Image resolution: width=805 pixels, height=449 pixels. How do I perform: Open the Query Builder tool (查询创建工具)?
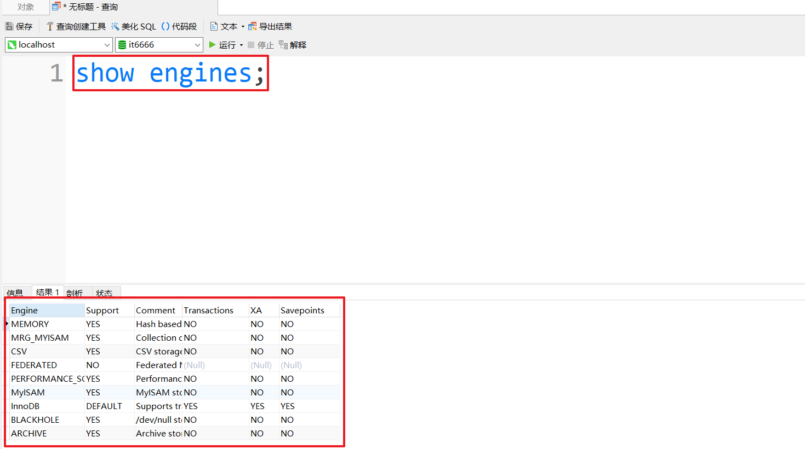pos(76,26)
